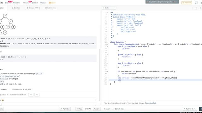
Task: Switch to the Submissions tab
Action: coord(51,8)
